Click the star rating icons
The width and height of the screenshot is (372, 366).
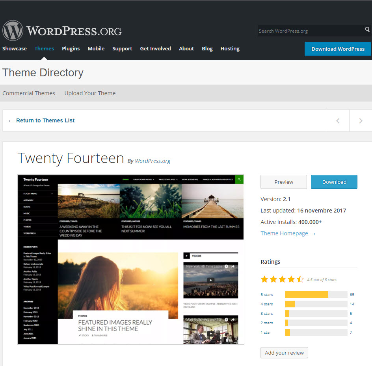(282, 279)
